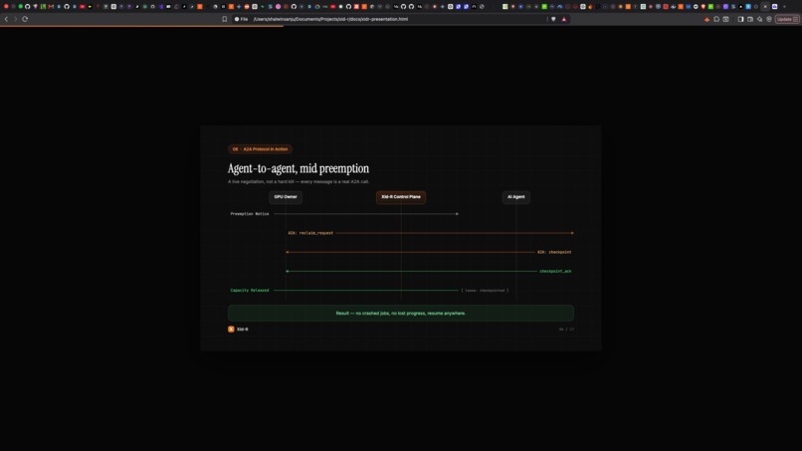Close the currently active tab
The width and height of the screenshot is (802, 451).
click(765, 7)
